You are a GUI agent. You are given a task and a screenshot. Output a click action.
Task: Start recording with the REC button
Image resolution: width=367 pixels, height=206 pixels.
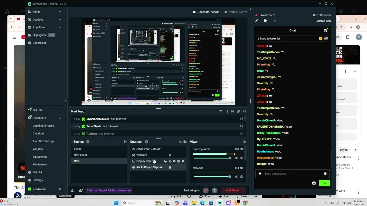click(x=206, y=190)
